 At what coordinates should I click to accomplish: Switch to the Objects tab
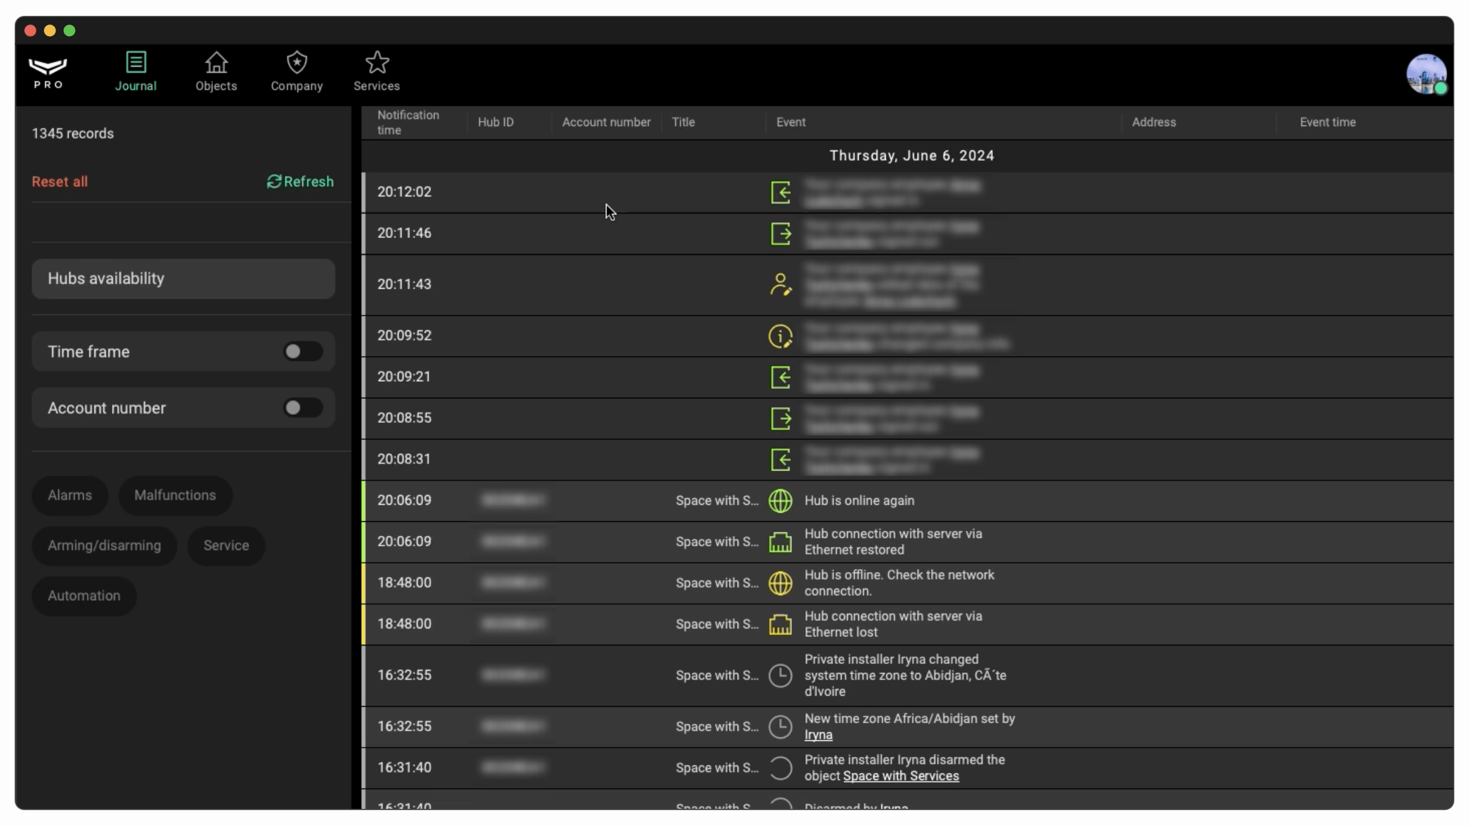pyautogui.click(x=216, y=72)
